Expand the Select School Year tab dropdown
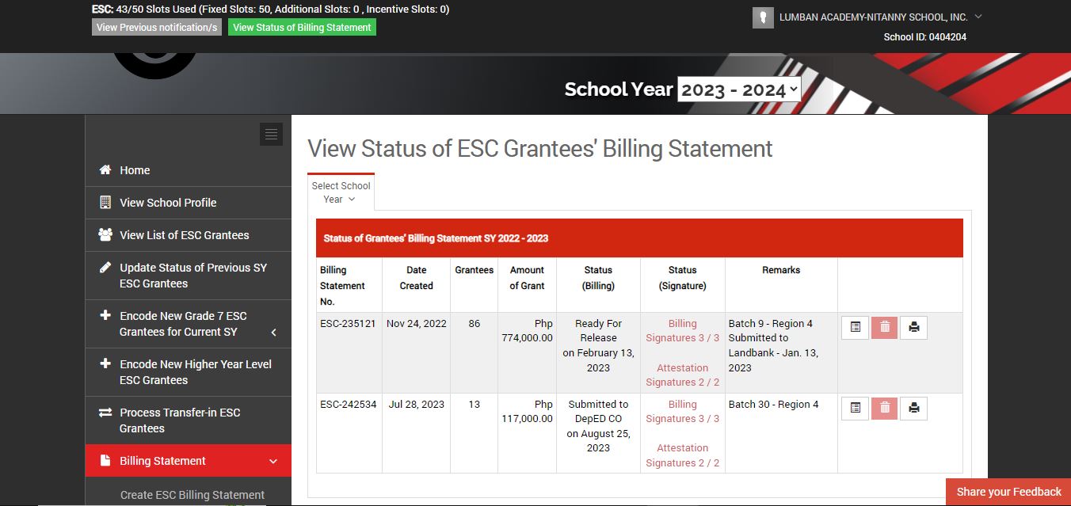1071x506 pixels. (x=341, y=192)
